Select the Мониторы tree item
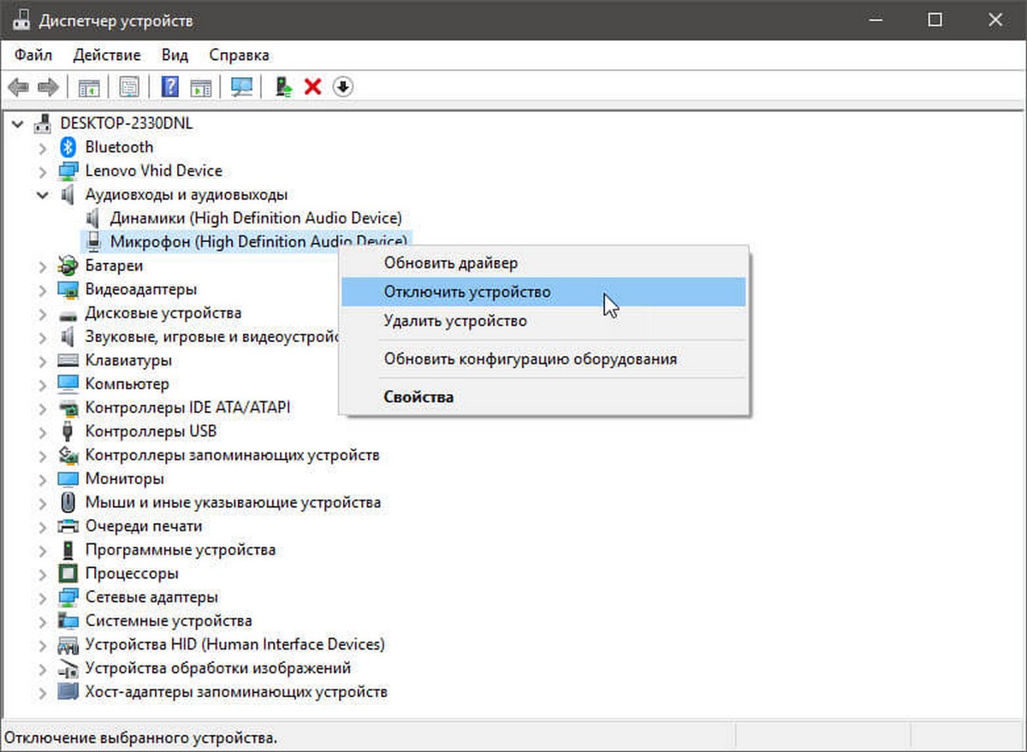Image resolution: width=1027 pixels, height=752 pixels. tap(124, 478)
